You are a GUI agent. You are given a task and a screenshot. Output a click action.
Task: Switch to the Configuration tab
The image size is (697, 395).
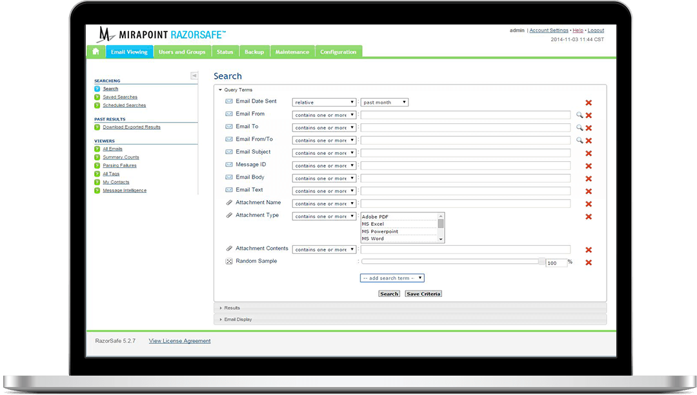pyautogui.click(x=338, y=52)
